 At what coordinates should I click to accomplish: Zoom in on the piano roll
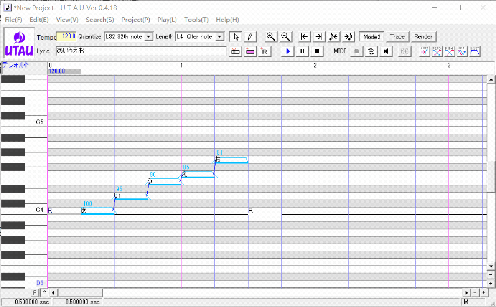click(270, 37)
